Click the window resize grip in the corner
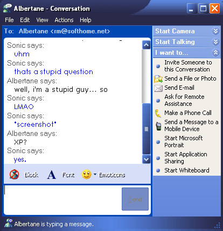The width and height of the screenshot is (223, 231). tap(217, 225)
